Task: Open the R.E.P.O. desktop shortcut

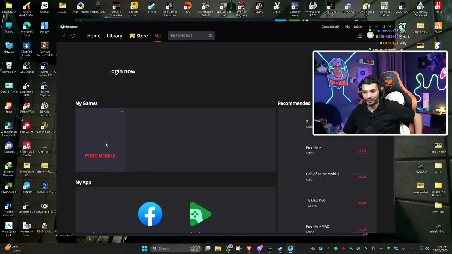Action: tap(259, 8)
